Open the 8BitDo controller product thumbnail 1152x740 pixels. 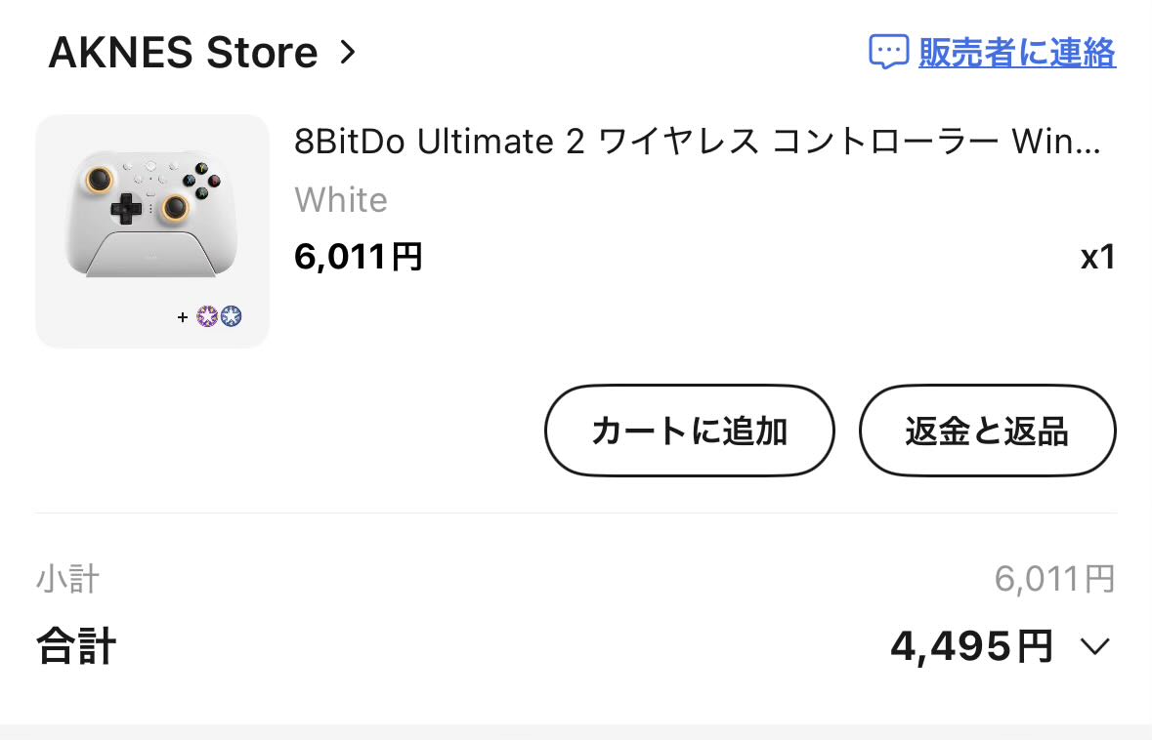click(152, 231)
